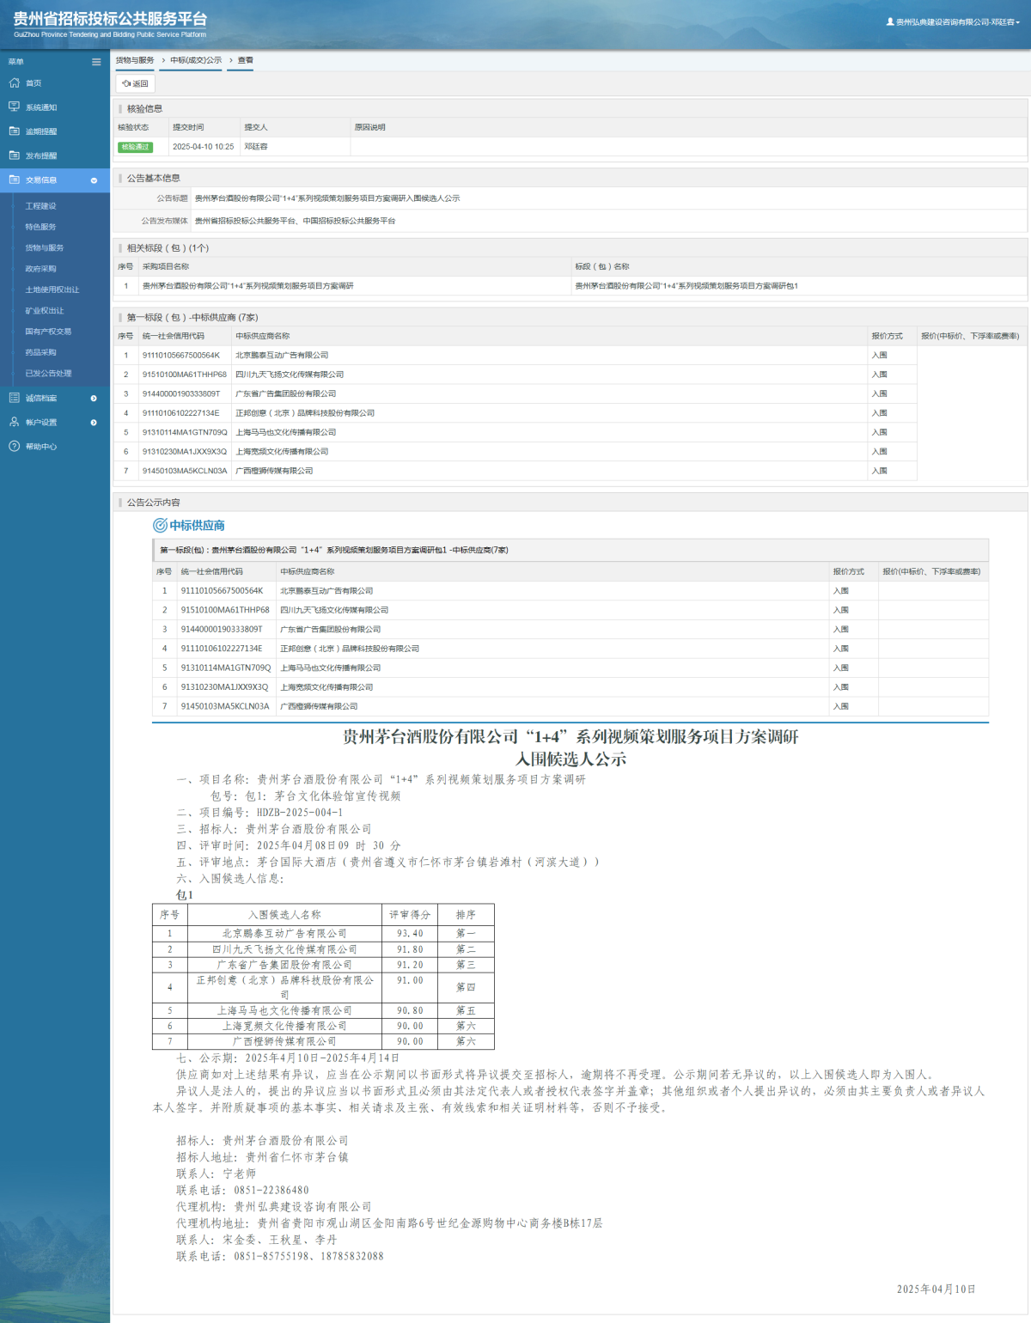Click the 逾期提醒 icon in the sidebar
The image size is (1031, 1323).
pyautogui.click(x=14, y=131)
